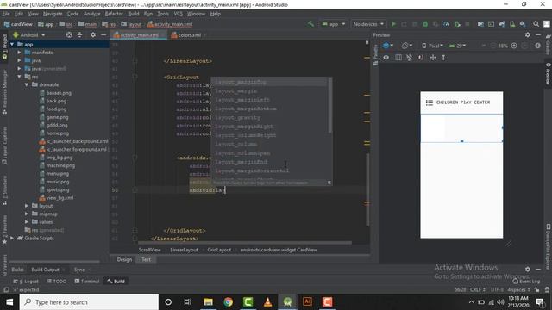Open Chrome from the taskbar
This screenshot has height=310, width=552.
pos(228,302)
